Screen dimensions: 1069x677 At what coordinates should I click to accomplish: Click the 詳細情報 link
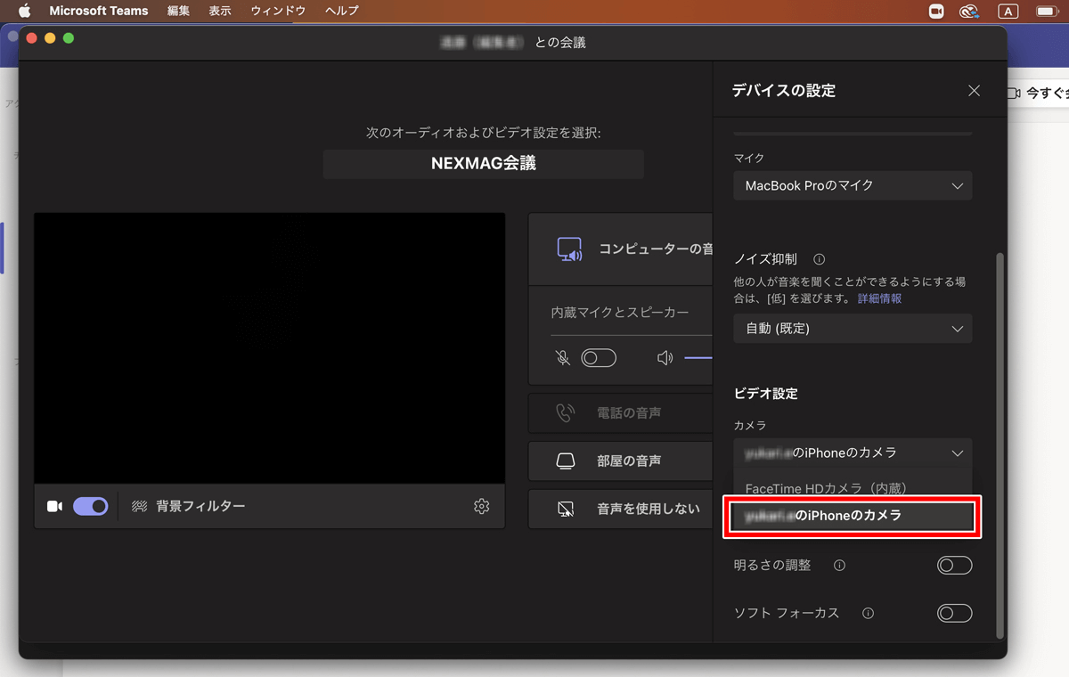coord(879,298)
